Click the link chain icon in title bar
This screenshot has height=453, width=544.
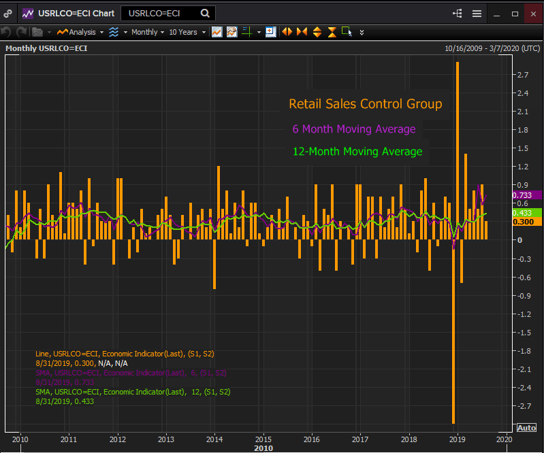tap(8, 13)
